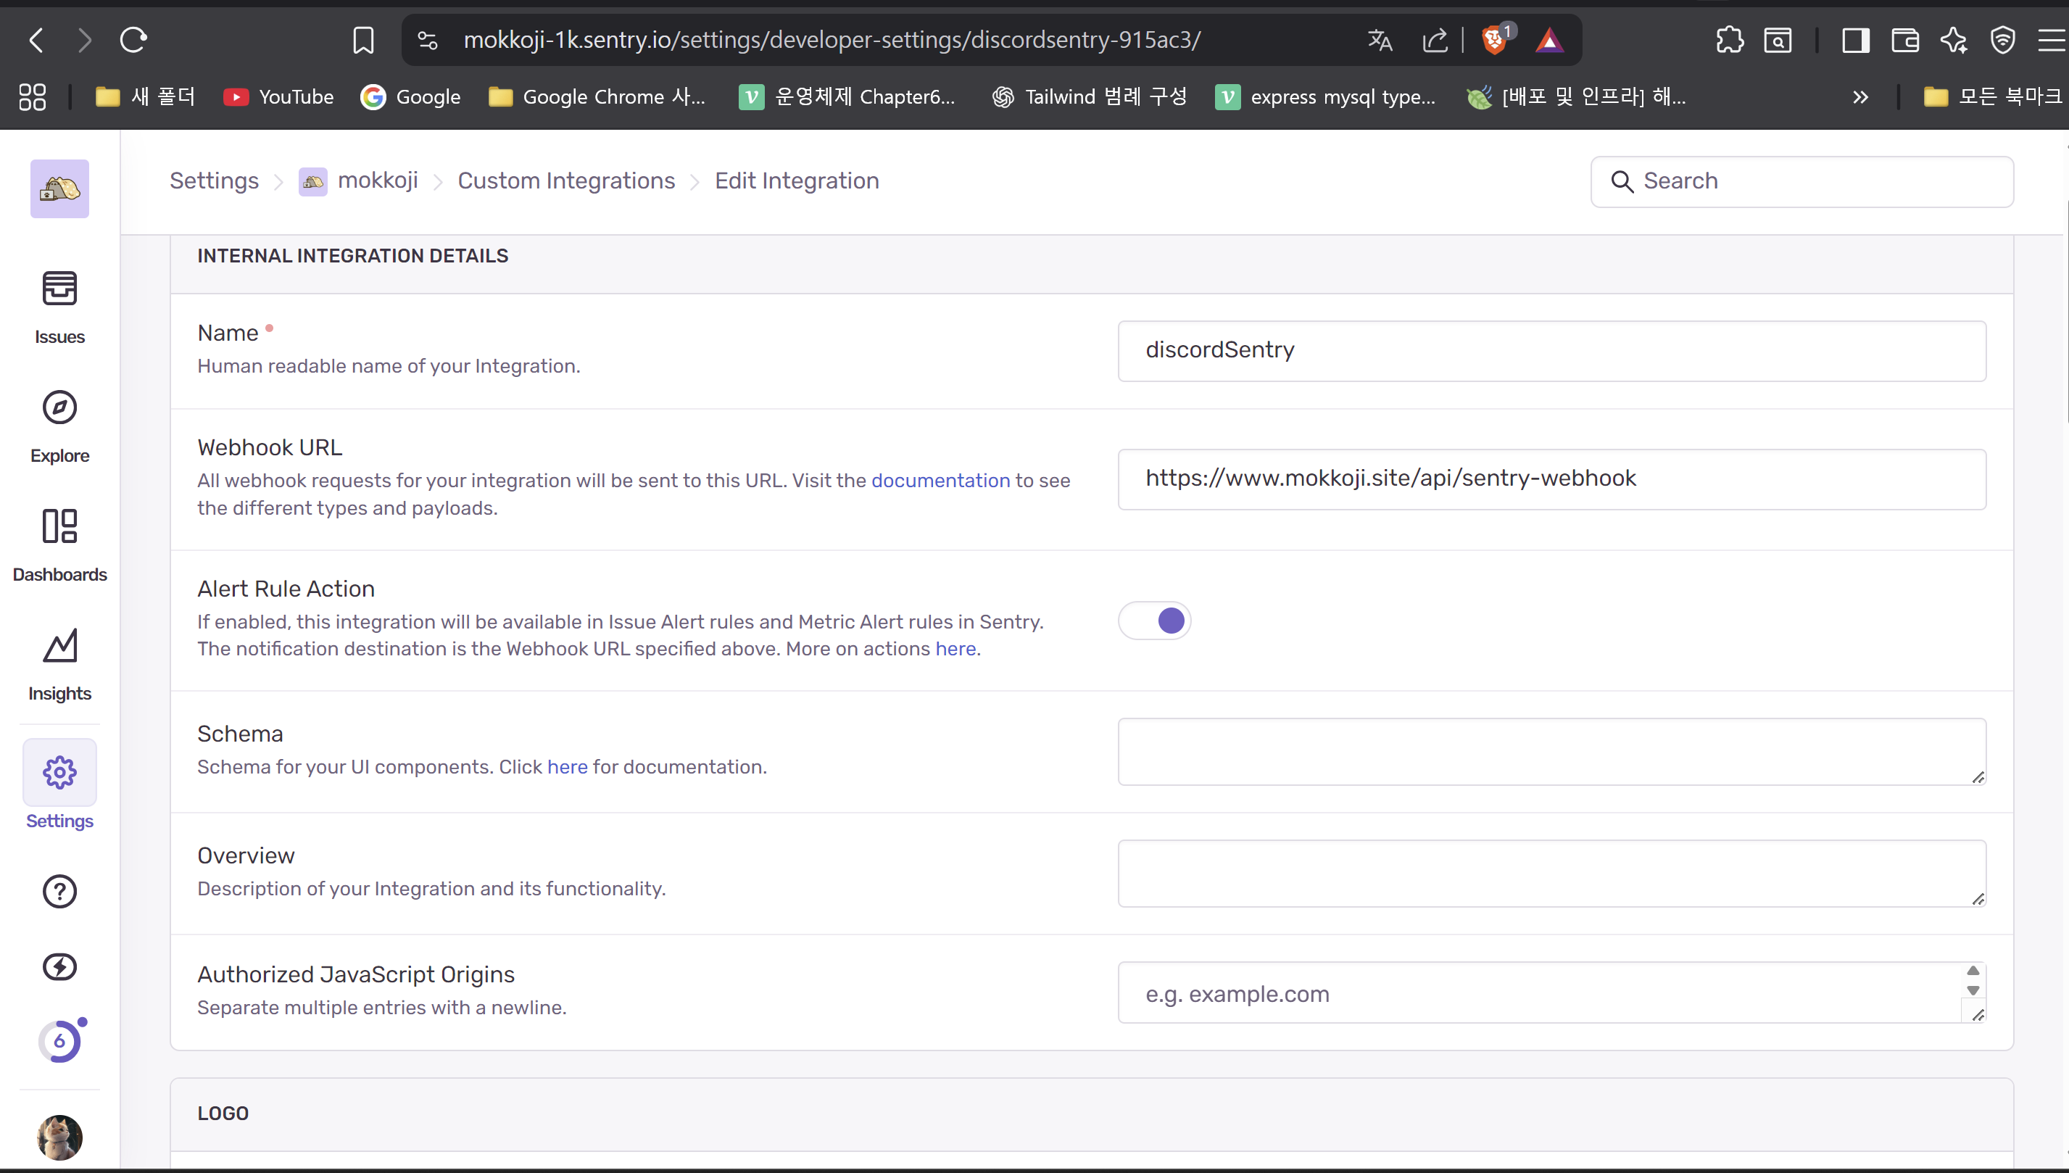This screenshot has width=2069, height=1173.
Task: Open Schema documentation 'here' link
Action: coord(567,766)
